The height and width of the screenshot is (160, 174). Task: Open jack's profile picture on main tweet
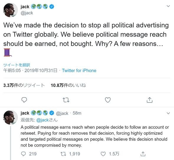[x=10, y=10]
